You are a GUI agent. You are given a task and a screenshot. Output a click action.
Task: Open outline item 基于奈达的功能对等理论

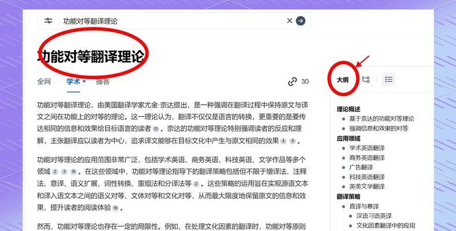pos(381,119)
